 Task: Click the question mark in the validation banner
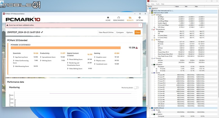tap(140, 25)
